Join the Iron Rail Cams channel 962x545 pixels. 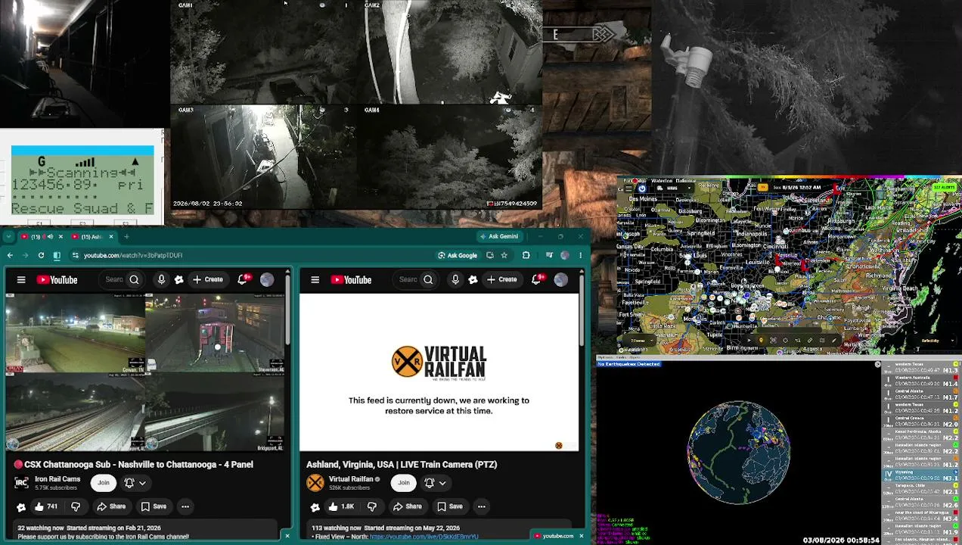(x=104, y=483)
